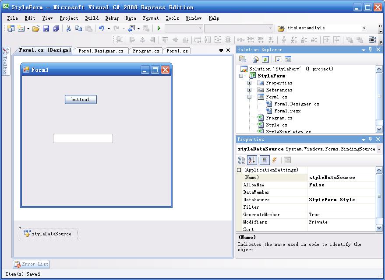The height and width of the screenshot is (280, 385).
Task: Close the active document tab with the X
Action: [228, 50]
